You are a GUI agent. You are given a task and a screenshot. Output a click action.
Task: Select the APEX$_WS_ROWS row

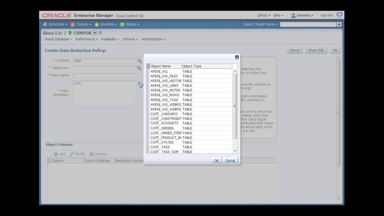191,95
